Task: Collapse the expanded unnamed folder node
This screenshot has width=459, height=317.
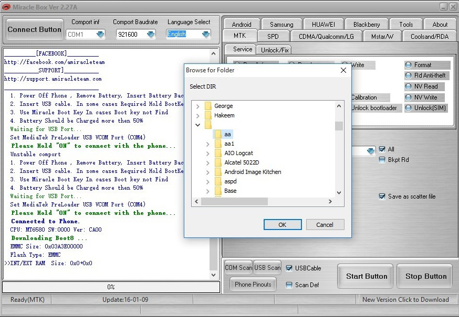Action: 198,125
